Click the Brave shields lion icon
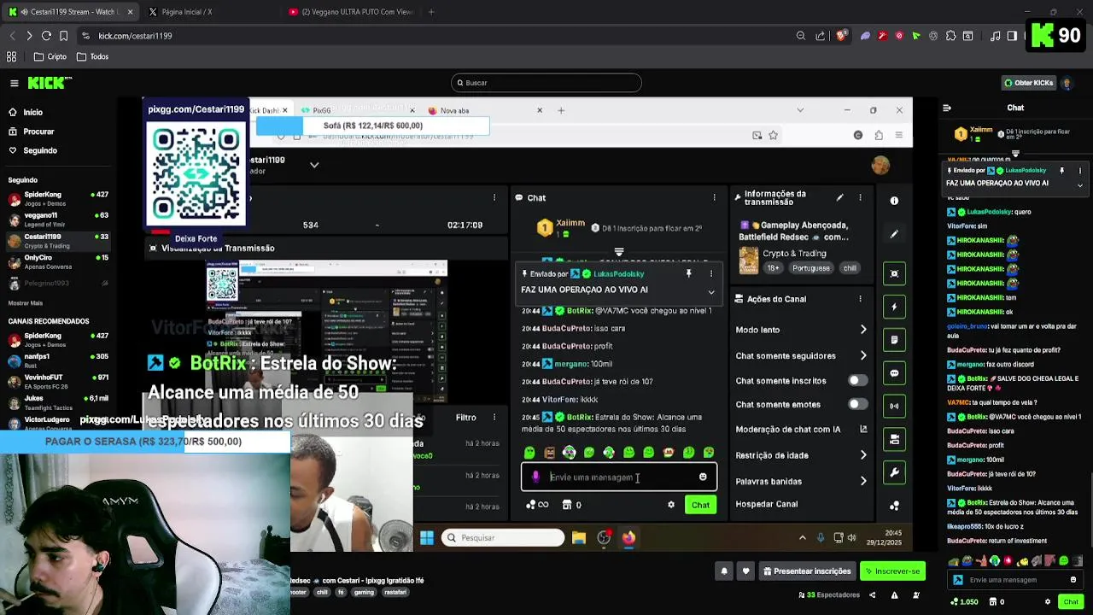Image resolution: width=1093 pixels, height=615 pixels. [842, 36]
